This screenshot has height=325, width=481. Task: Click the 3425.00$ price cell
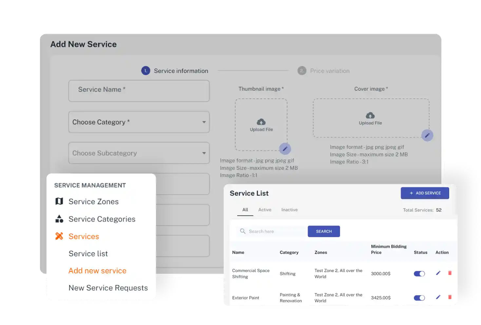381,298
